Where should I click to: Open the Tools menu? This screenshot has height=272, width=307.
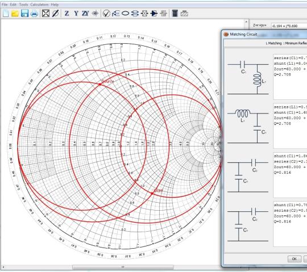coord(23,5)
